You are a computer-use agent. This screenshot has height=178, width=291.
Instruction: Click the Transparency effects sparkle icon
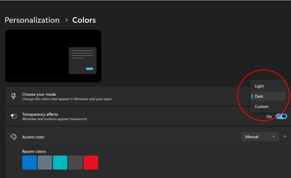coord(13,116)
